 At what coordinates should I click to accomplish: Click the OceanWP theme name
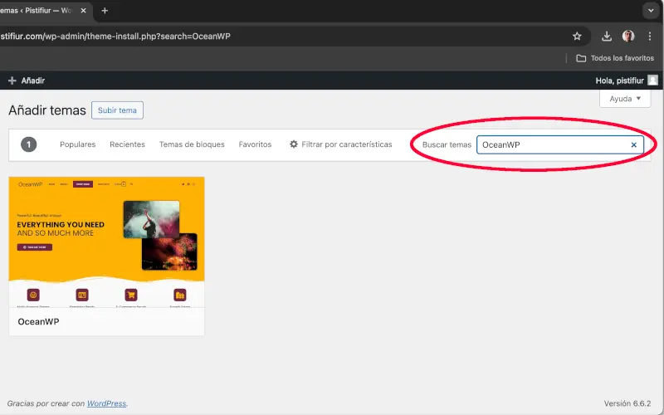[x=38, y=321]
